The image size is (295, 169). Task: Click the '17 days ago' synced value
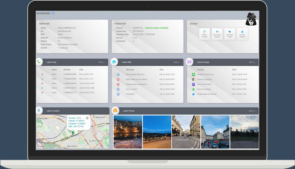click(x=63, y=48)
